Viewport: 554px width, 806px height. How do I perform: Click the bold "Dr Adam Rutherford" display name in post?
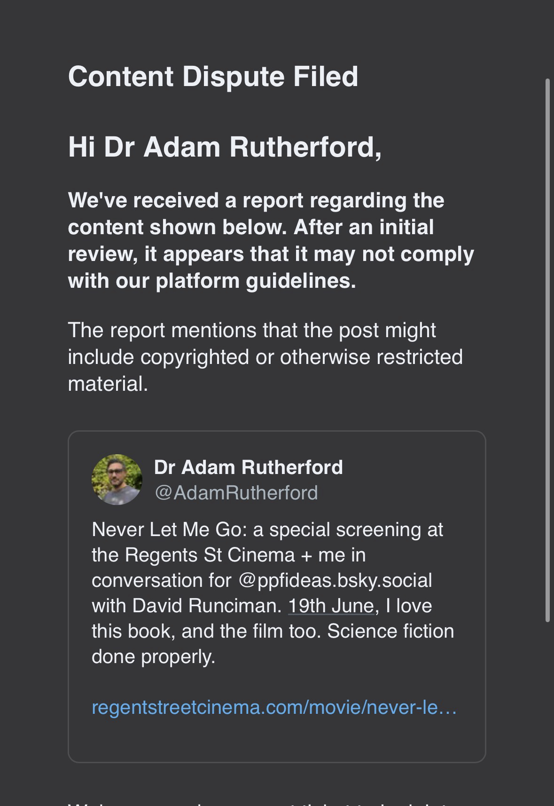(248, 467)
